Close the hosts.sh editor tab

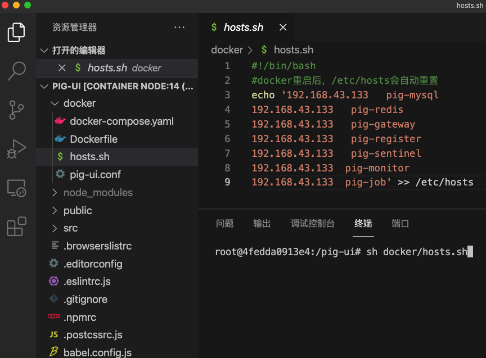pos(283,27)
